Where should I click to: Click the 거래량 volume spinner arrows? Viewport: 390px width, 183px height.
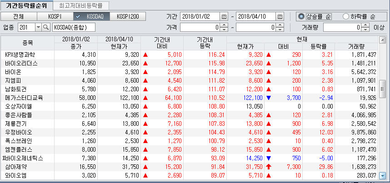(366, 27)
